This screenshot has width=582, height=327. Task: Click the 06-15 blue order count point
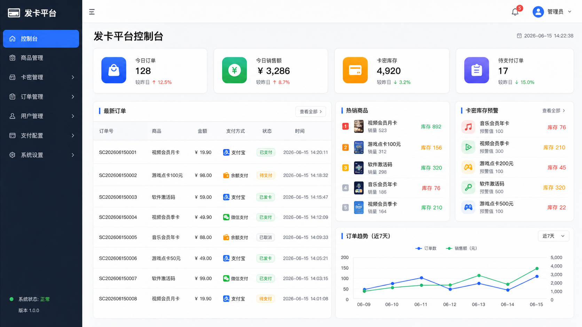pos(537,277)
